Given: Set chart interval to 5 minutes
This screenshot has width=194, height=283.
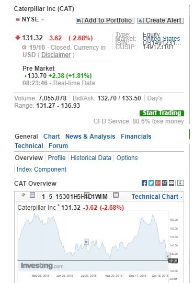Looking at the screenshot, I should click(x=51, y=197).
